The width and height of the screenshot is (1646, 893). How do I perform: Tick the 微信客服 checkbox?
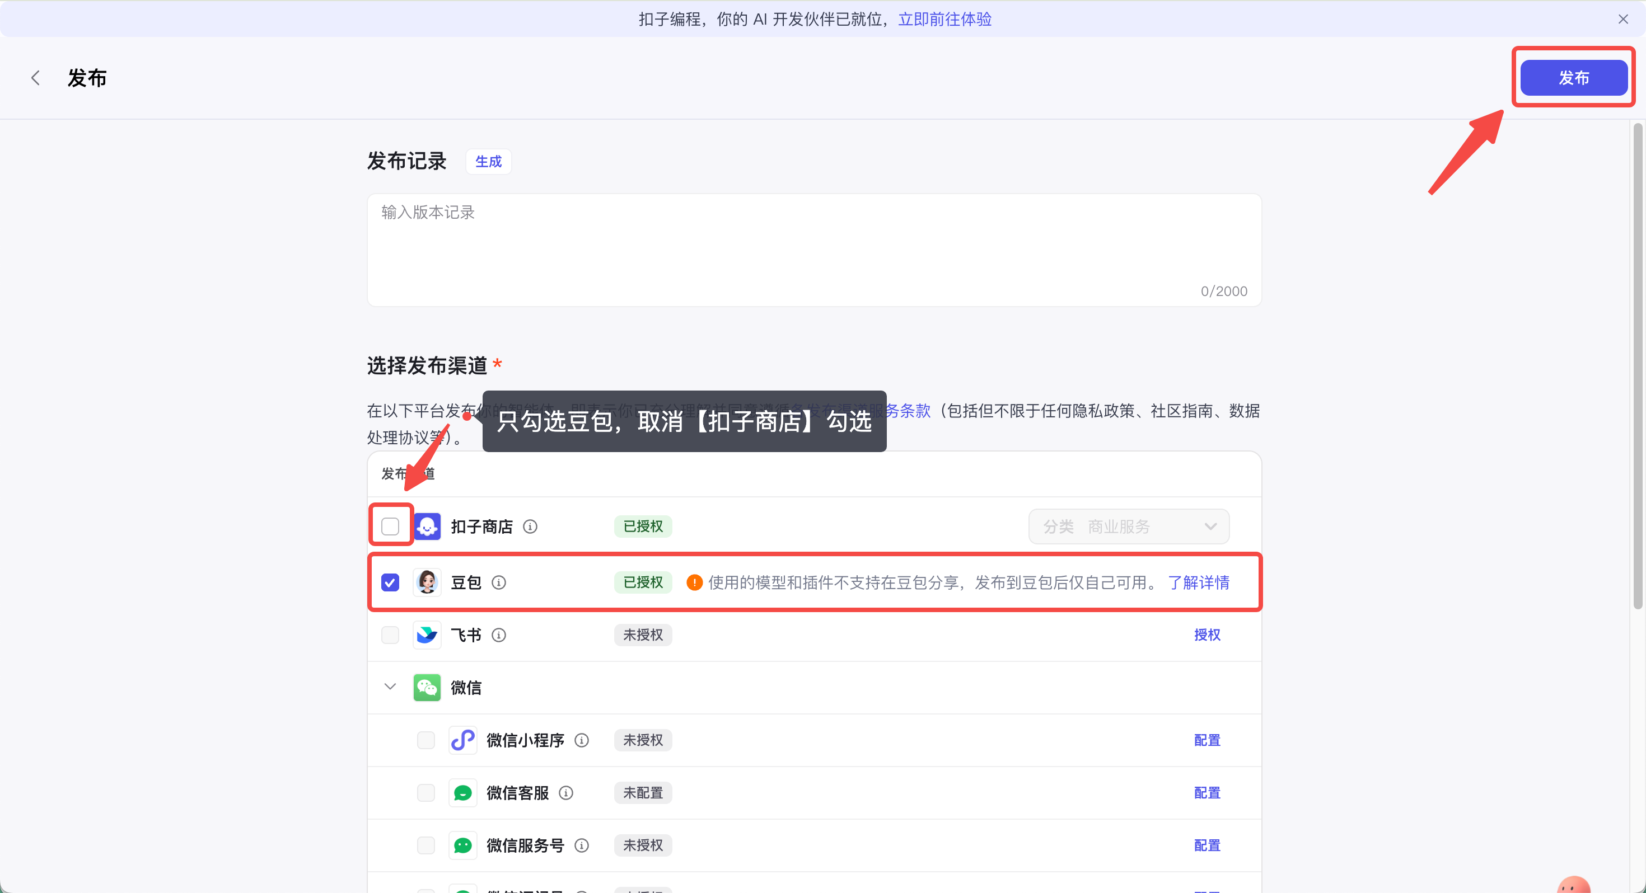(425, 793)
